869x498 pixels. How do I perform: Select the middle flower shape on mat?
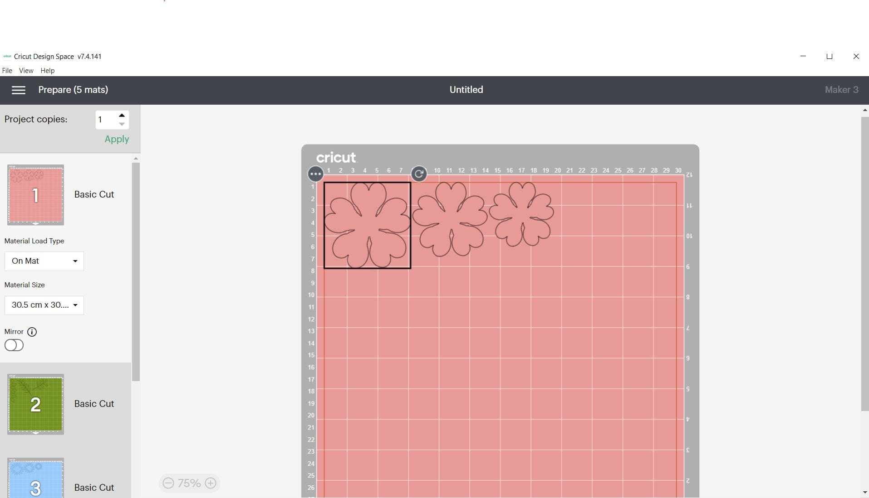point(450,219)
